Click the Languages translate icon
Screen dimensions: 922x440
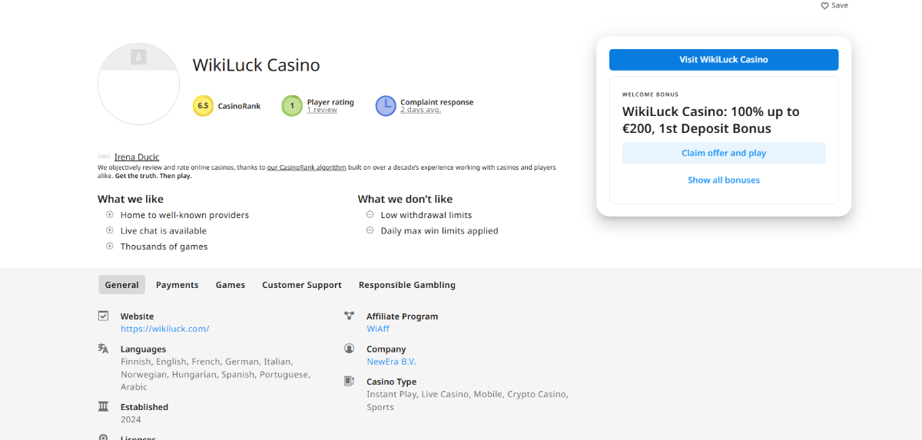[x=104, y=349]
